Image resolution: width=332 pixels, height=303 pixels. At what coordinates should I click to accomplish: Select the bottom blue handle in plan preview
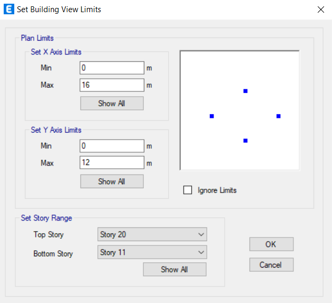(x=245, y=141)
